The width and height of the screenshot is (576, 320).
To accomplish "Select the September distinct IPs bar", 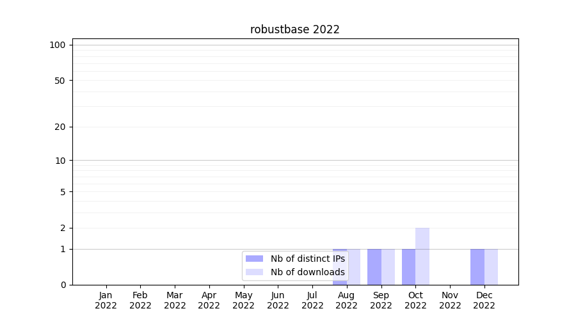I will coord(374,266).
